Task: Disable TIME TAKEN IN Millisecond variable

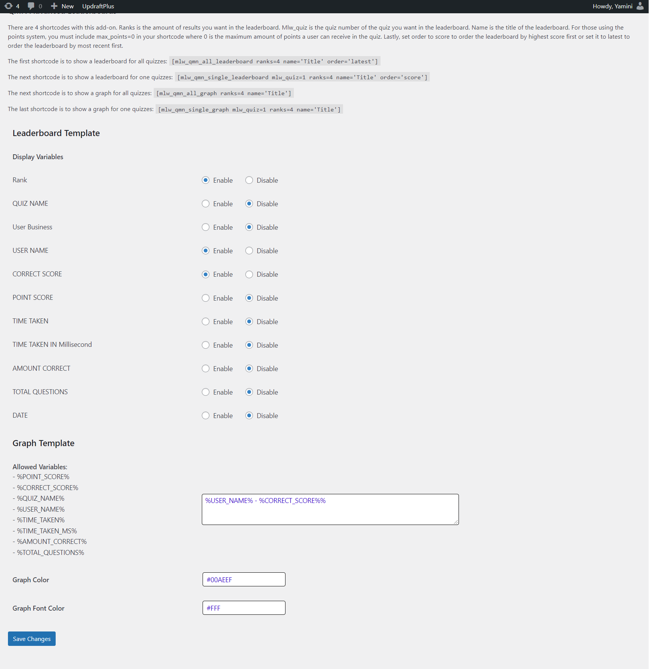Action: coord(249,345)
